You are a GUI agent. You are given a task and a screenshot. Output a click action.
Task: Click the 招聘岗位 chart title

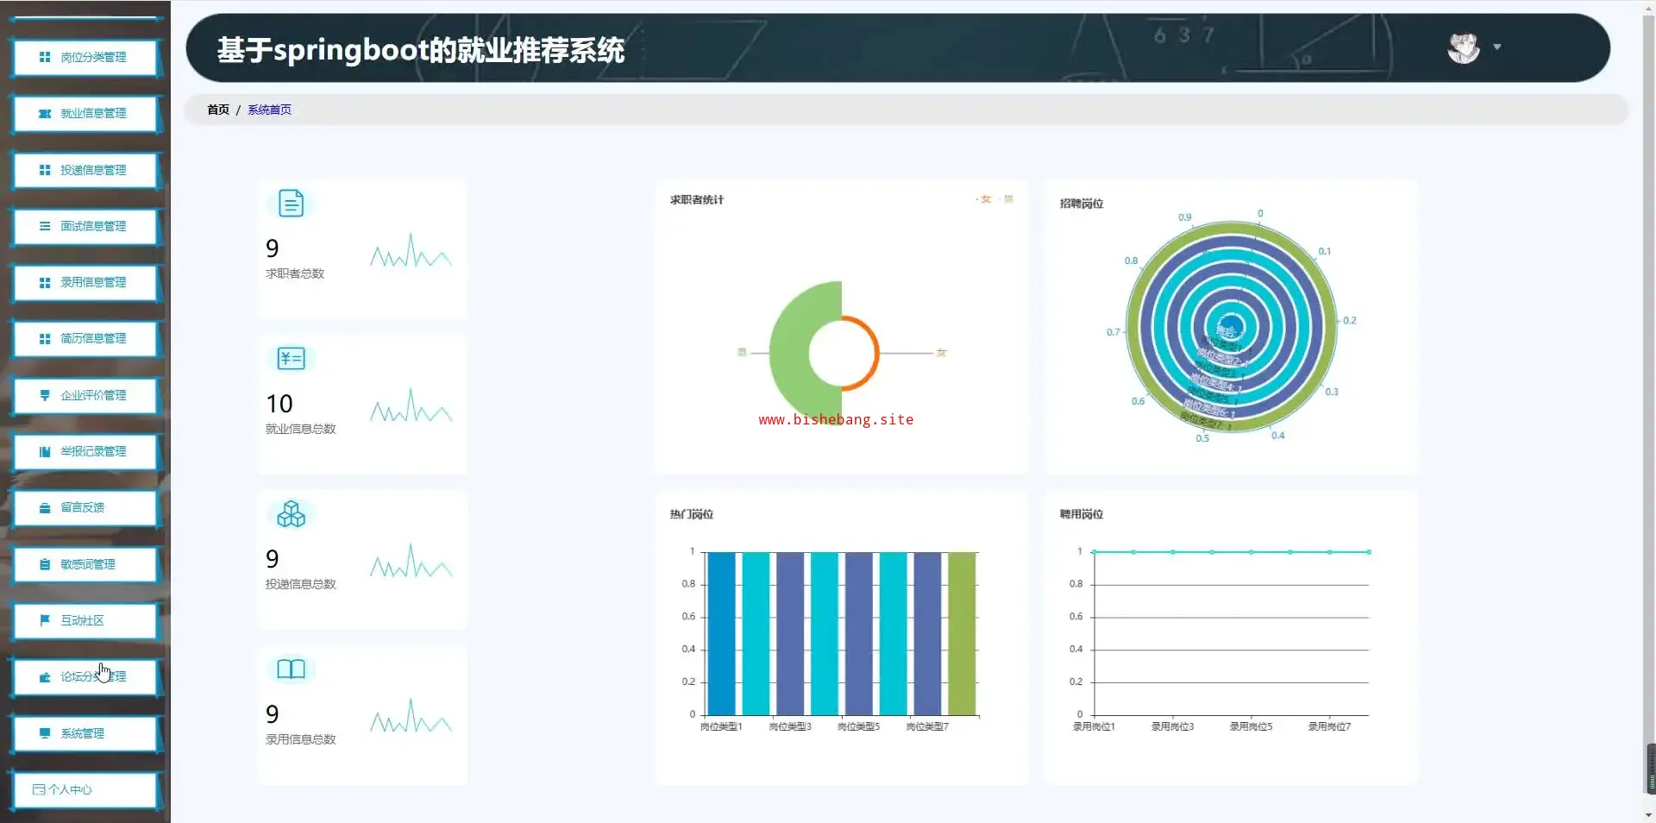click(x=1082, y=204)
